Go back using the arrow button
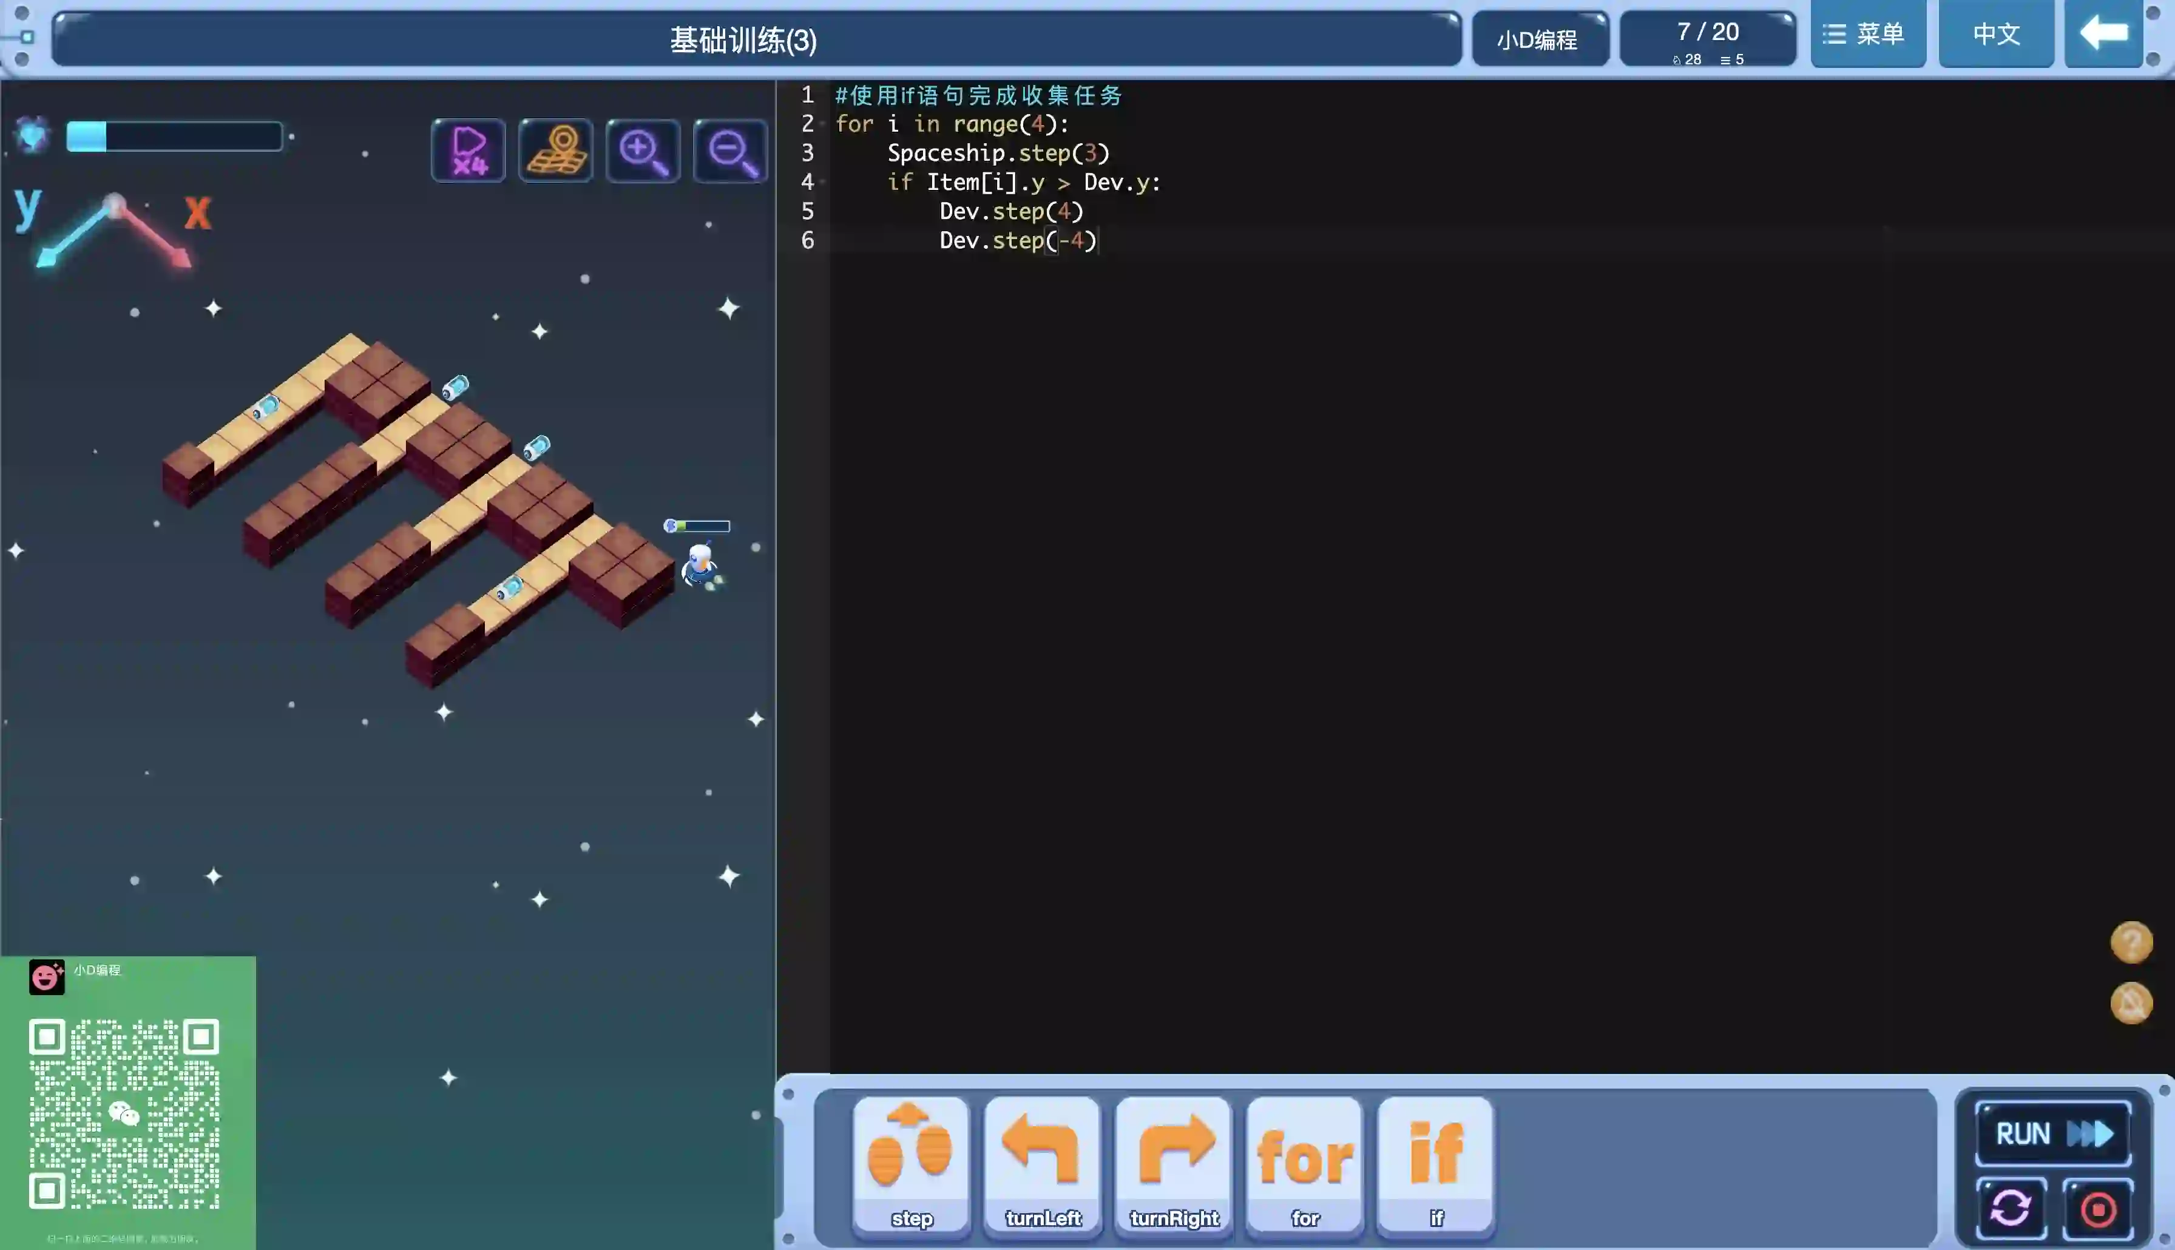The width and height of the screenshot is (2175, 1250). (x=2103, y=33)
